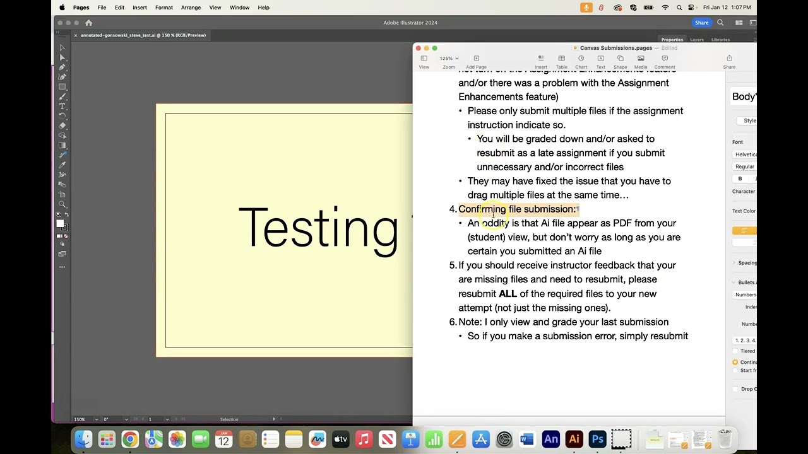
Task: Click the Share icon in Pages toolbar
Action: (729, 61)
